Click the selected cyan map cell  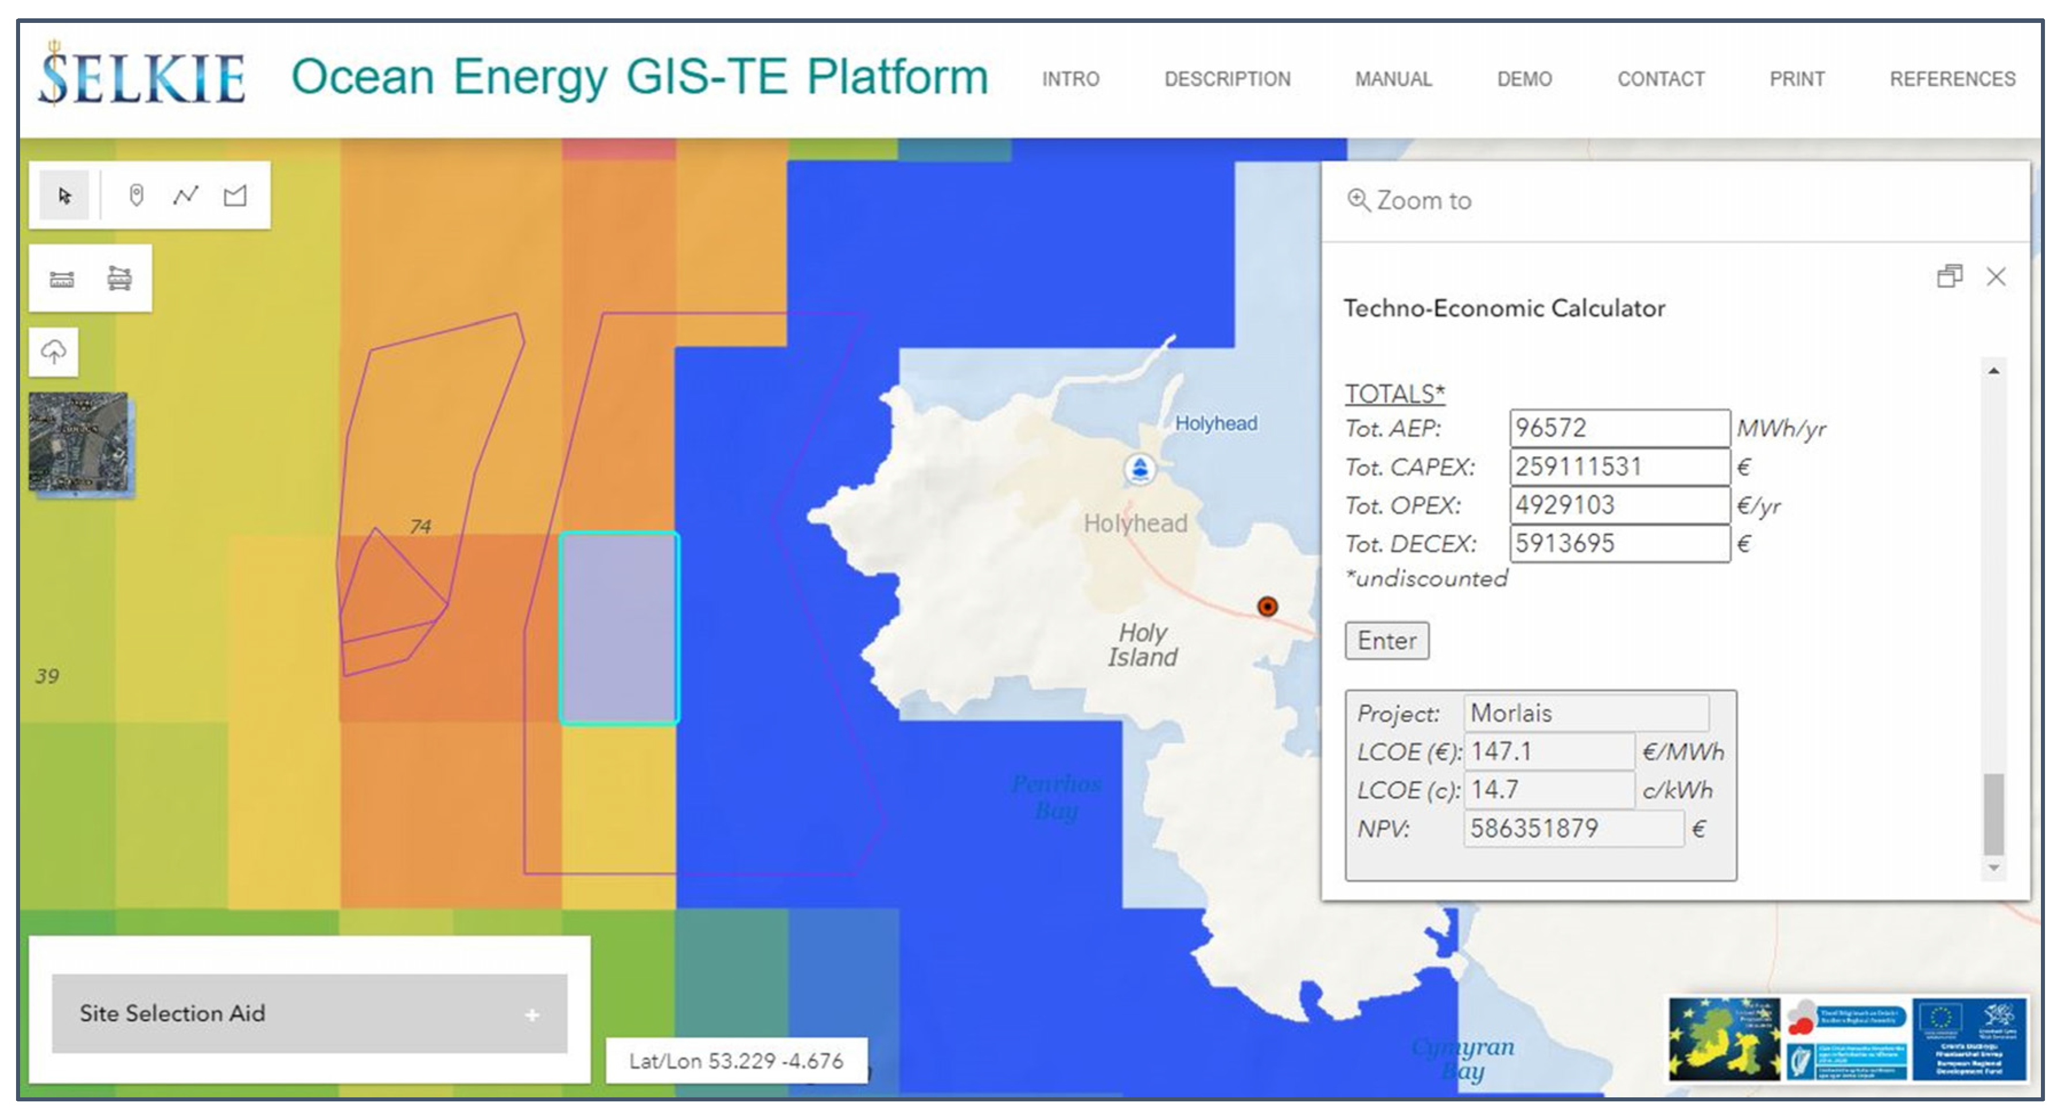click(x=620, y=628)
